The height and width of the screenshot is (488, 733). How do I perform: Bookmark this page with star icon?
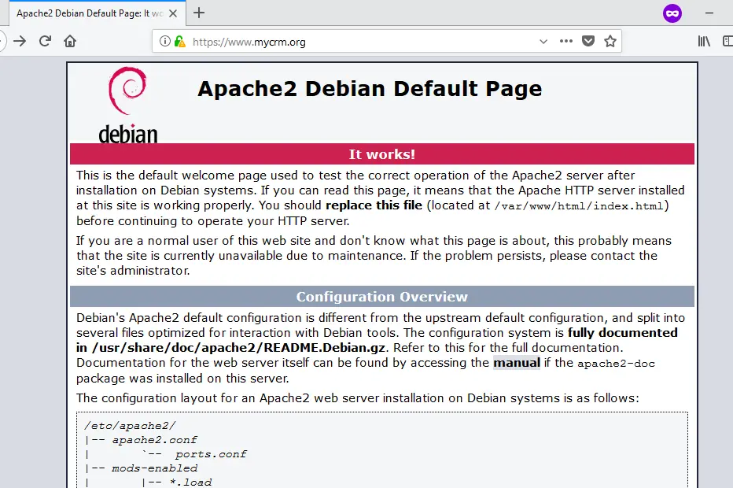610,41
